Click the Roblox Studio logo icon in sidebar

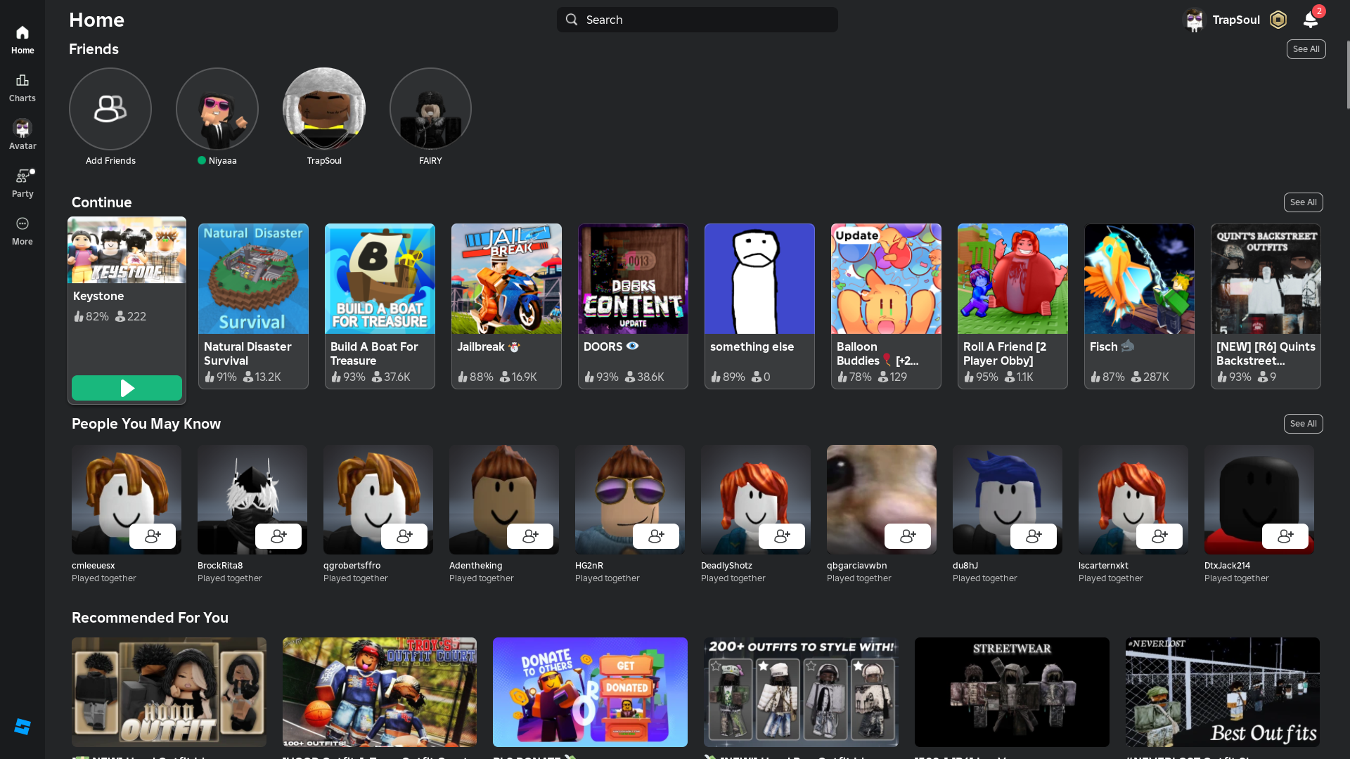pos(22,727)
